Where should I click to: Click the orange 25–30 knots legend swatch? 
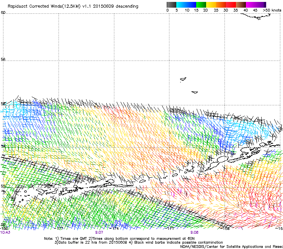click(x=221, y=5)
